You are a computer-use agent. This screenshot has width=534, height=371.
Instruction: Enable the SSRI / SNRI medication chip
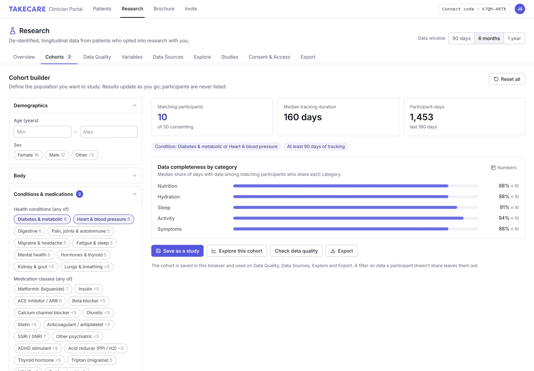click(x=32, y=337)
